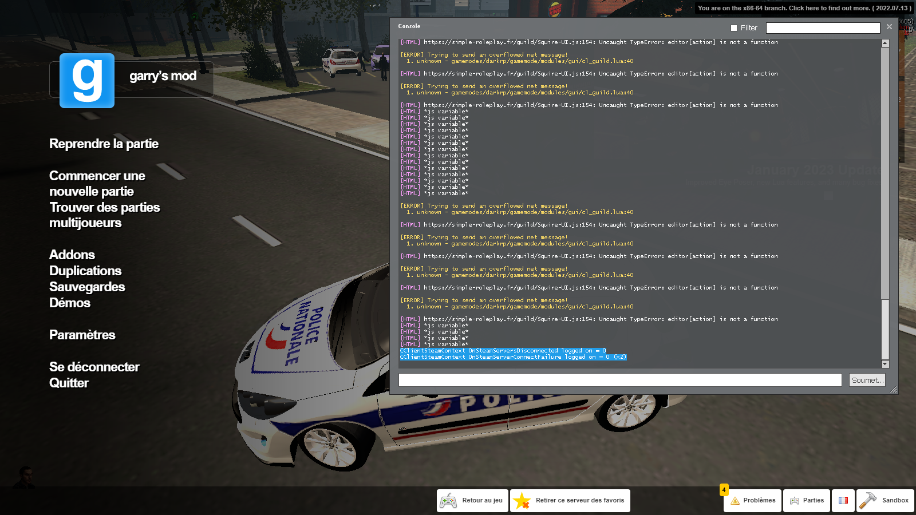Select Reprendre la partie
The image size is (916, 515).
point(104,144)
